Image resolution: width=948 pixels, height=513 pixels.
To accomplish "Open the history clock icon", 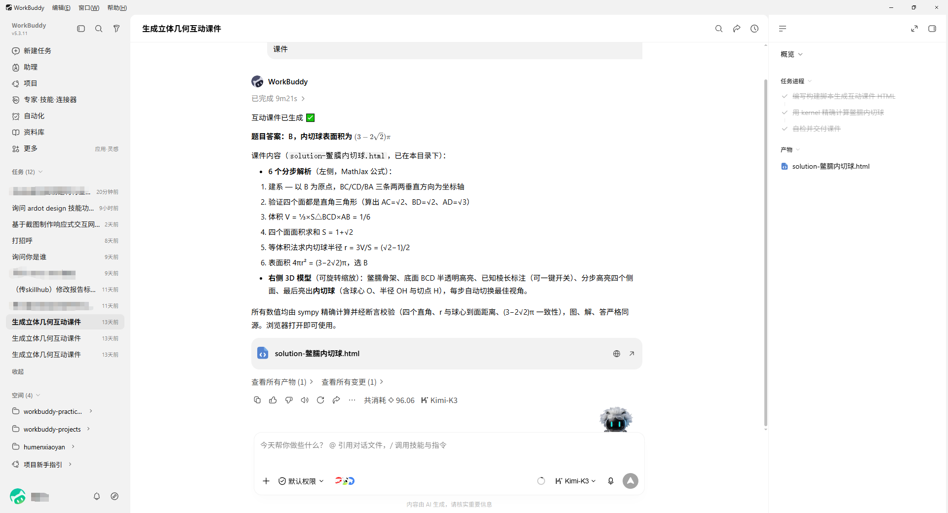I will click(754, 29).
